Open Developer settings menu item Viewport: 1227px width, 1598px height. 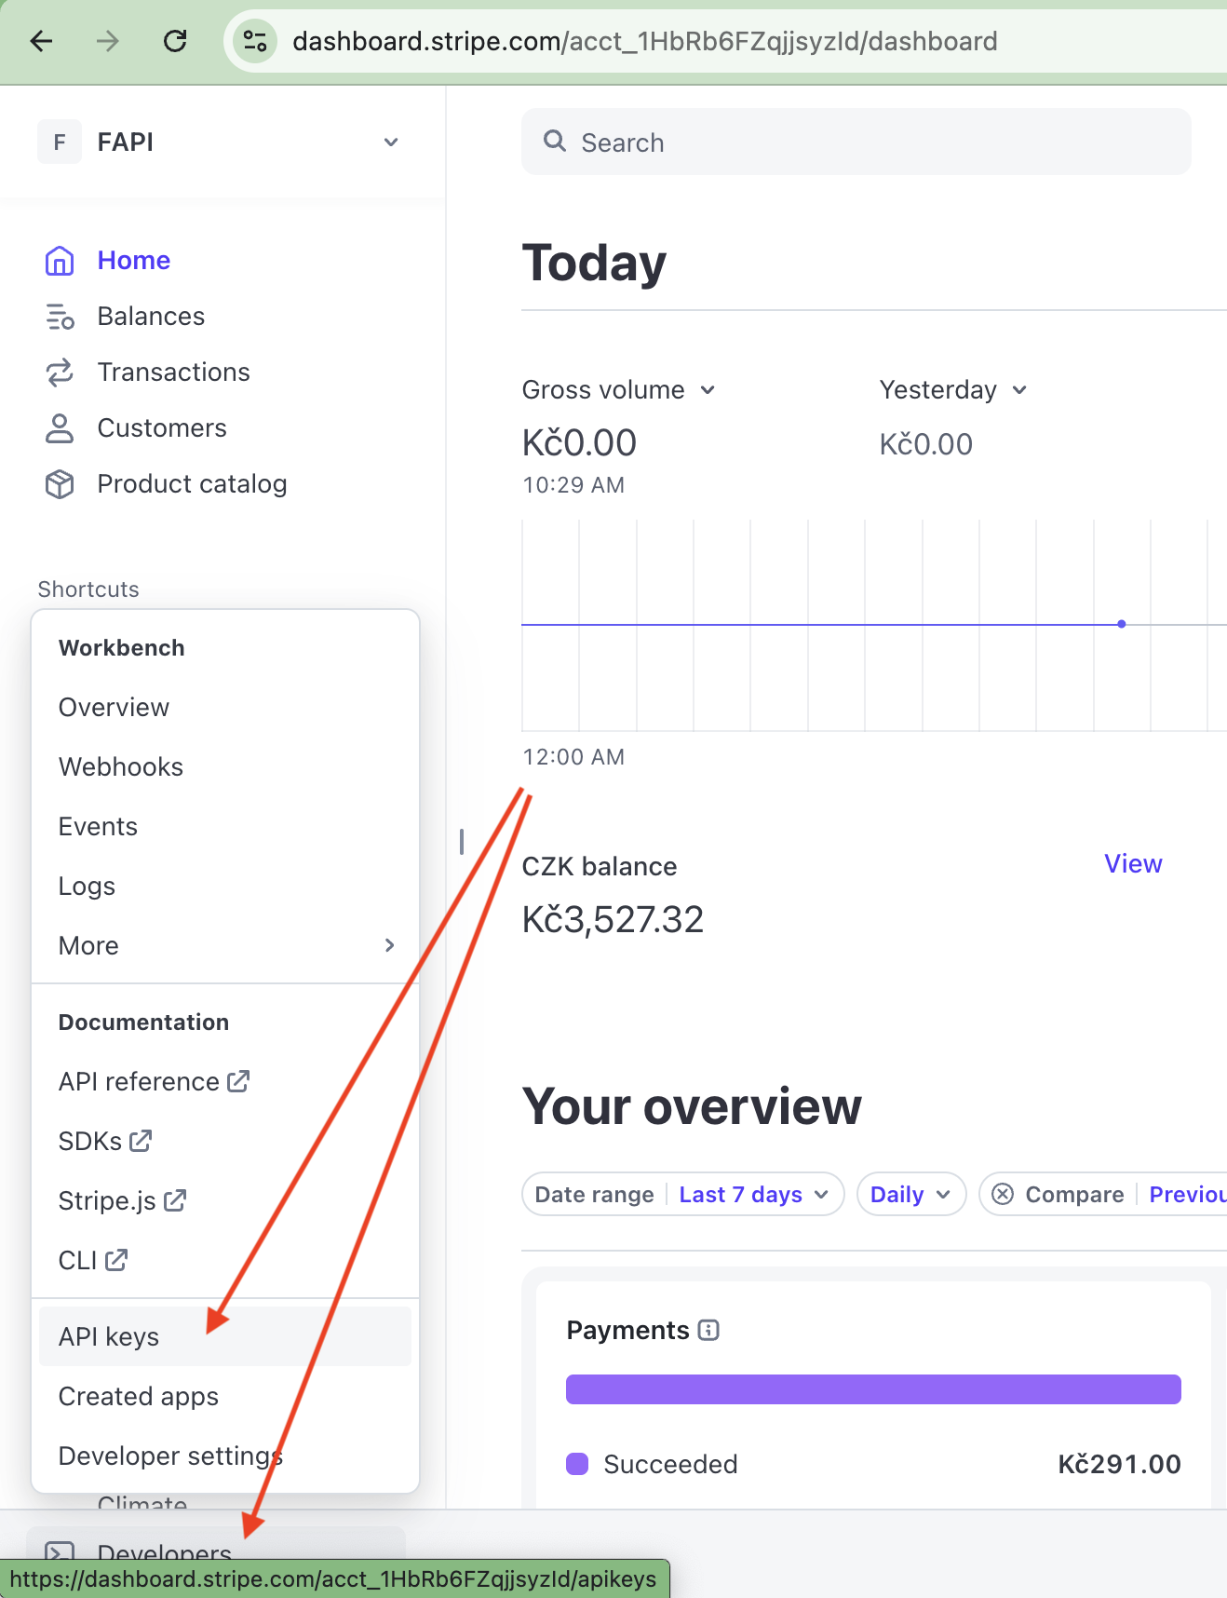coord(225,1456)
